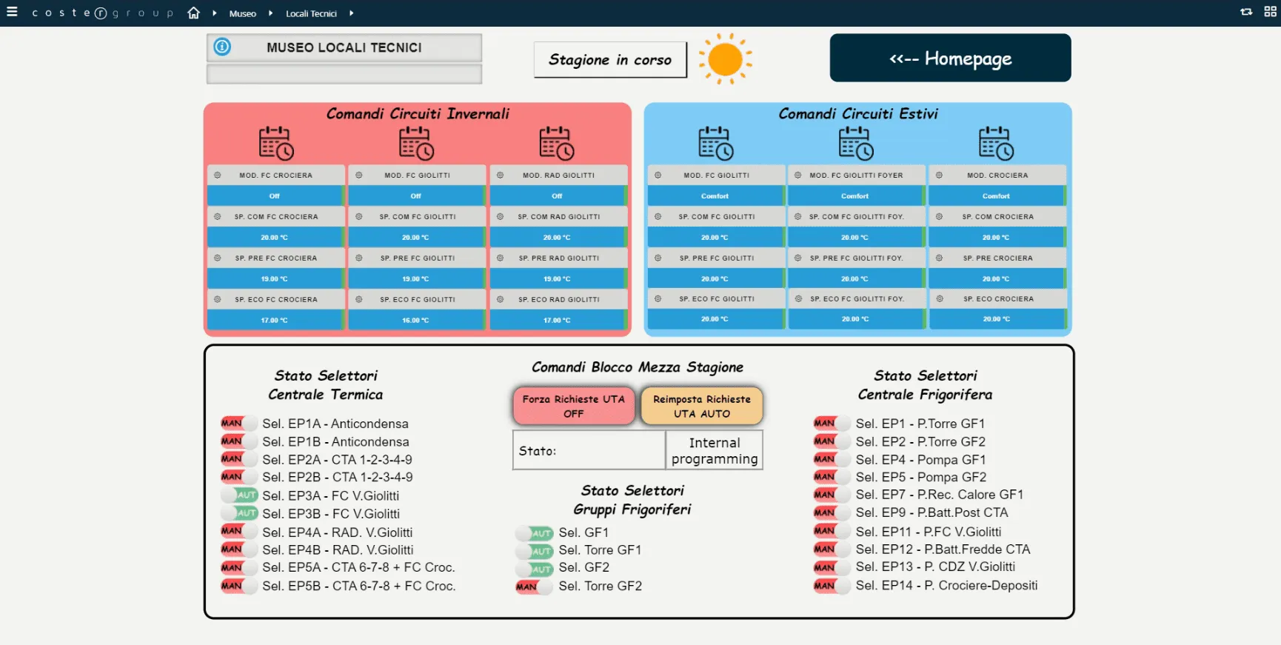1281x645 pixels.
Task: Select the Museo breadcrumb item
Action: coord(242,13)
